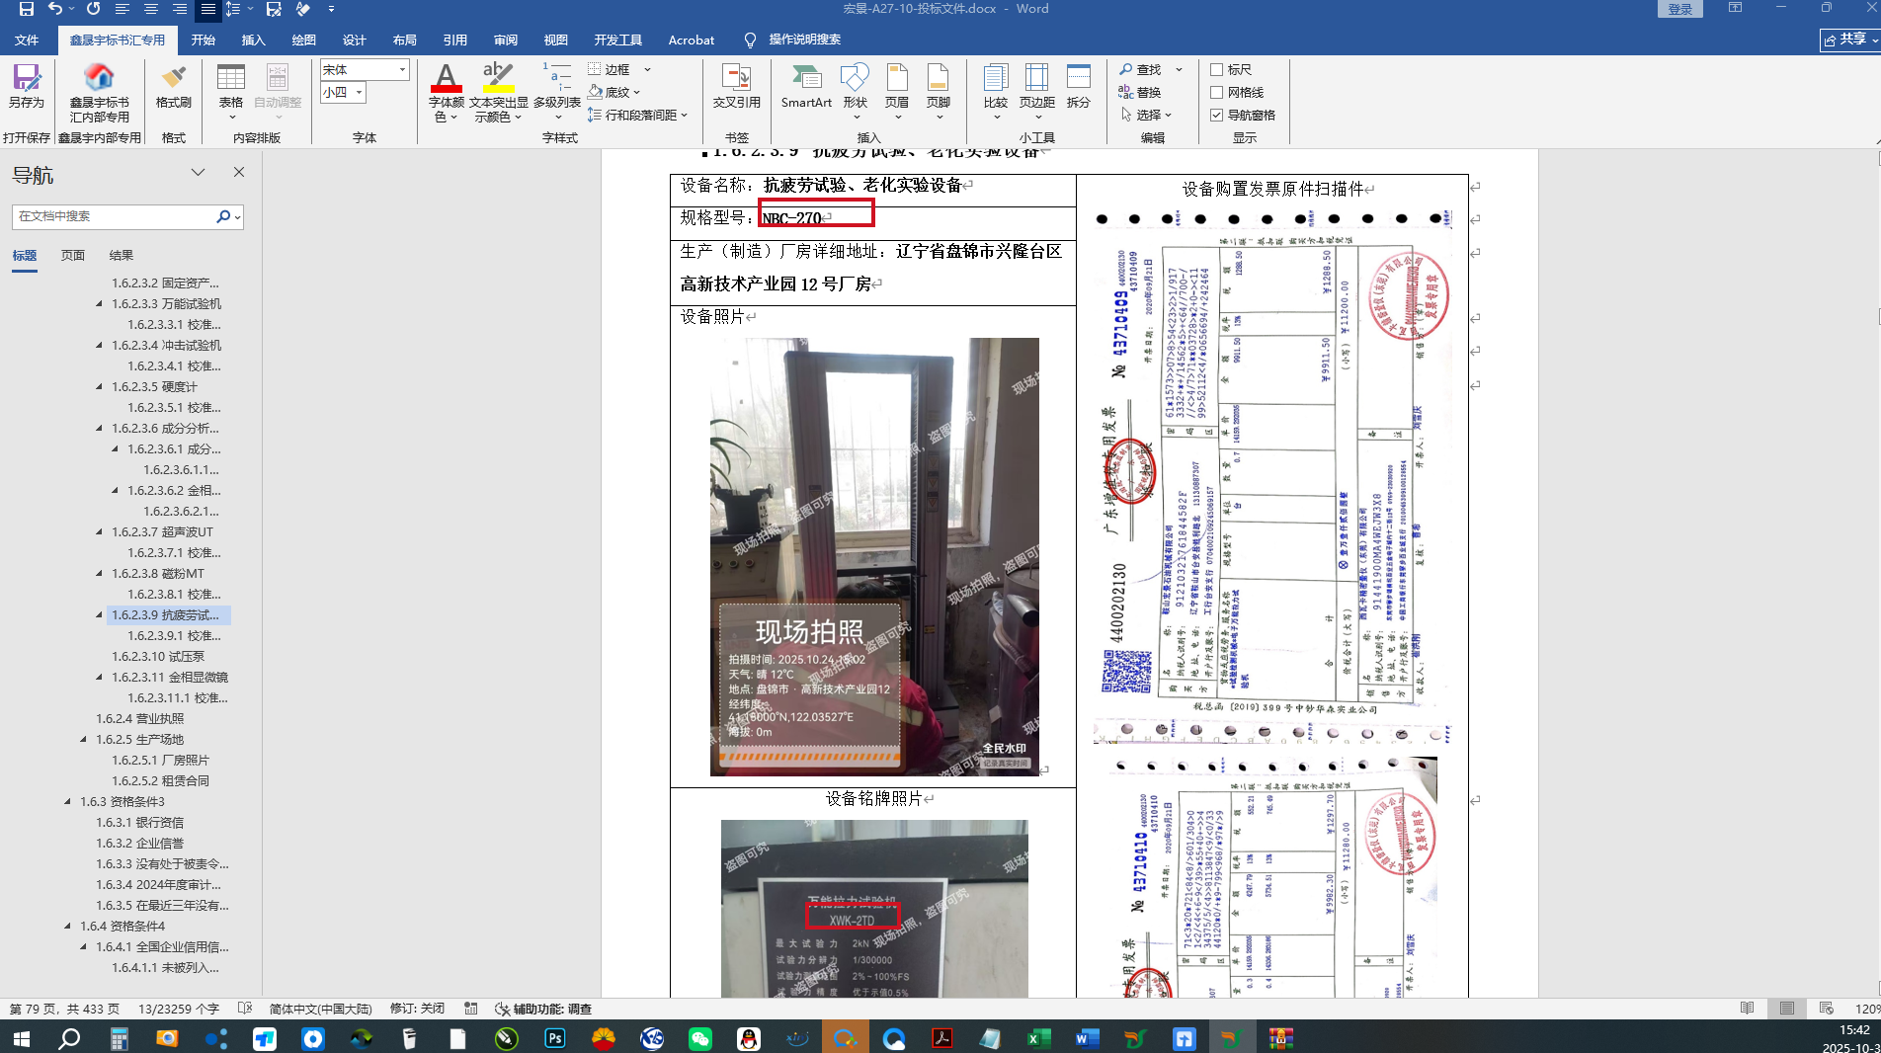Click the page count 第 79 页 status

pos(64,1009)
